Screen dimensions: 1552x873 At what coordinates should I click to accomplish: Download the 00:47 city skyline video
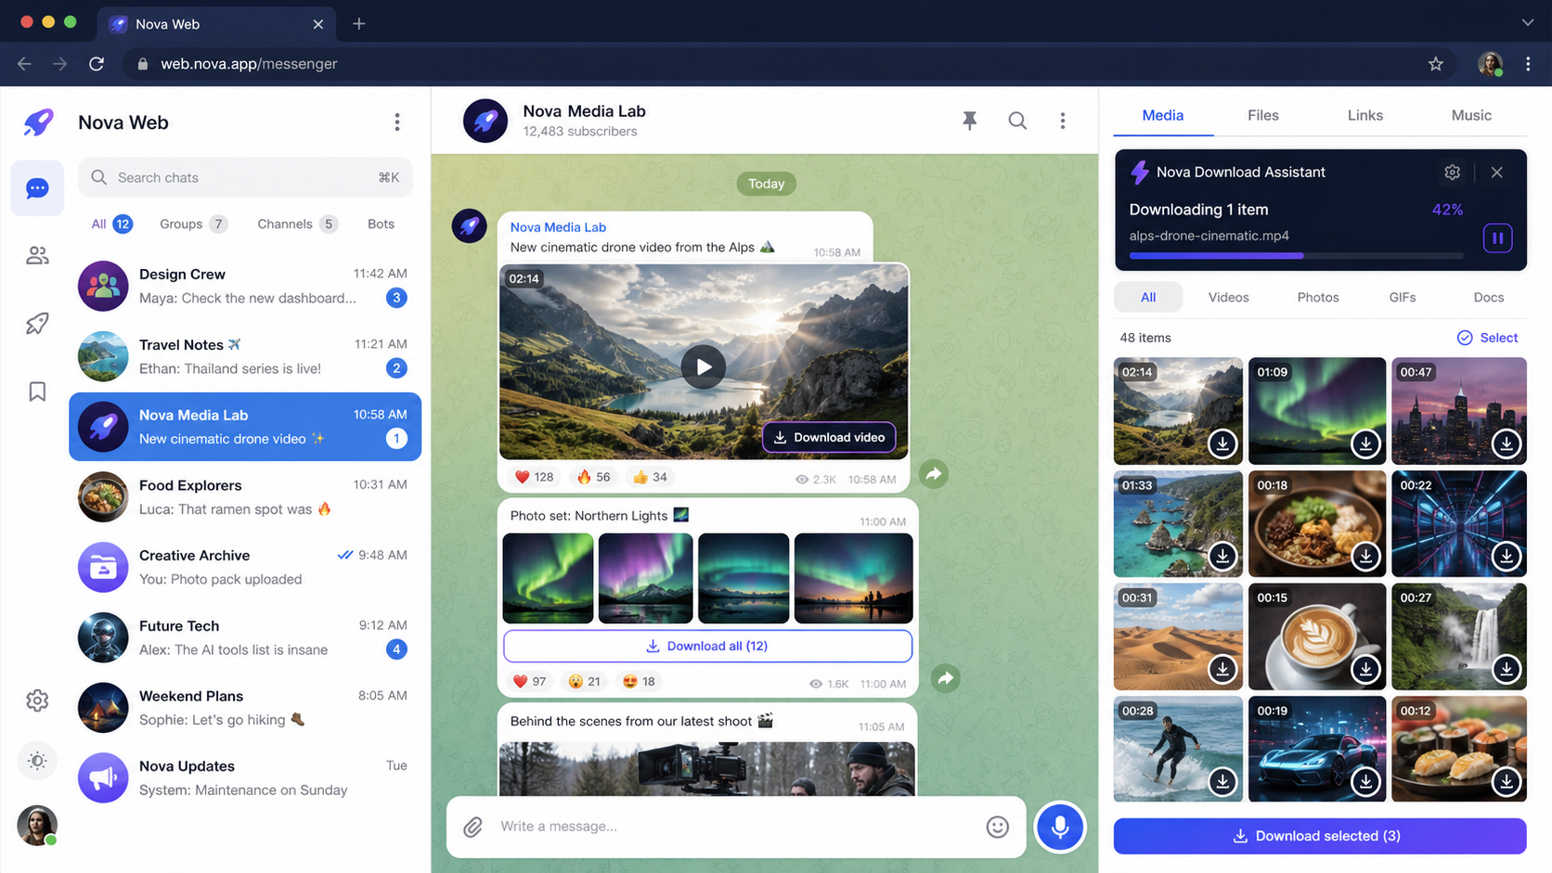click(1507, 443)
